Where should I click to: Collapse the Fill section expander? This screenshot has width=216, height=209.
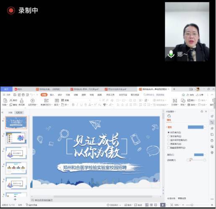click(x=167, y=127)
